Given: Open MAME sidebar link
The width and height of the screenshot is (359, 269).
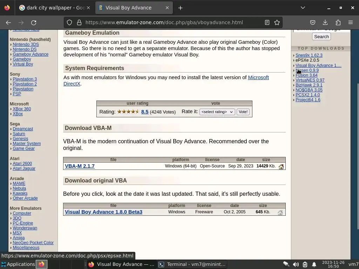Looking at the screenshot, I should click(x=19, y=184).
